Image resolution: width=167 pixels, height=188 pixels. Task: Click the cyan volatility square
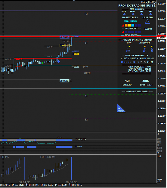click(133, 25)
